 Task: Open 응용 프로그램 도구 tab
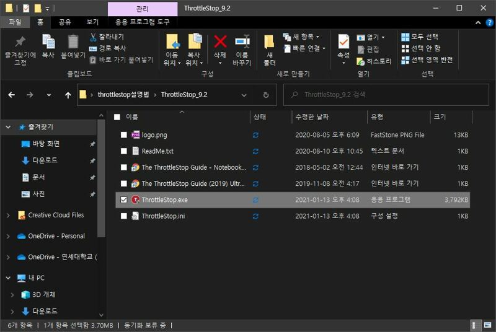(x=142, y=22)
